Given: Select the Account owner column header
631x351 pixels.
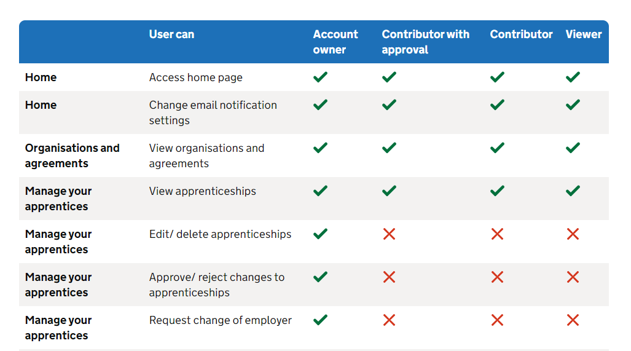Looking at the screenshot, I should coord(335,42).
